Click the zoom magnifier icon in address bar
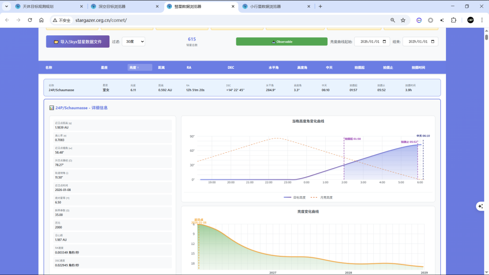This screenshot has height=275, width=489. pyautogui.click(x=393, y=21)
